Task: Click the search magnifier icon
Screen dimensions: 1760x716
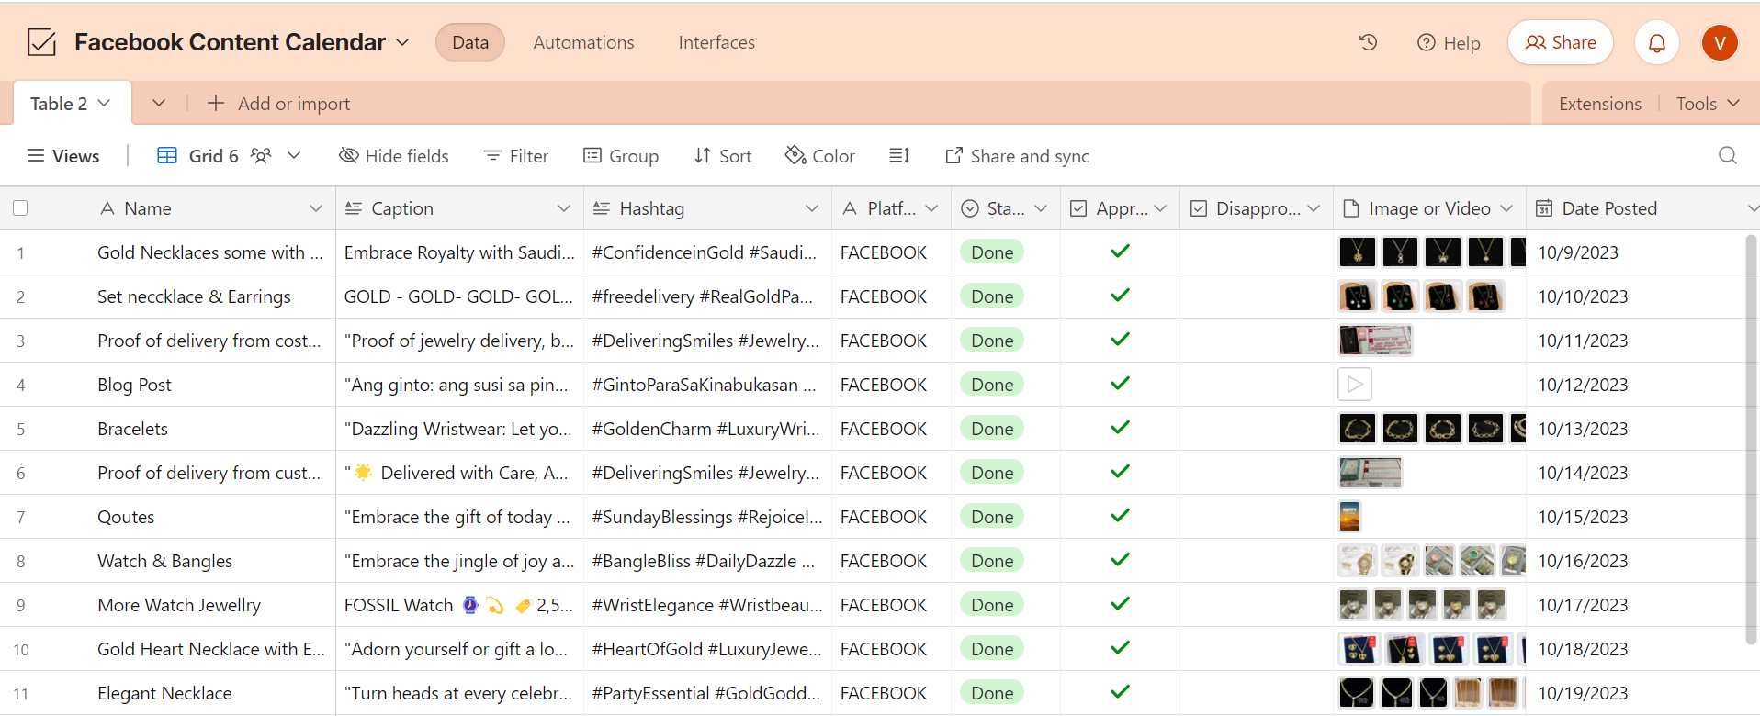Action: pyautogui.click(x=1727, y=156)
